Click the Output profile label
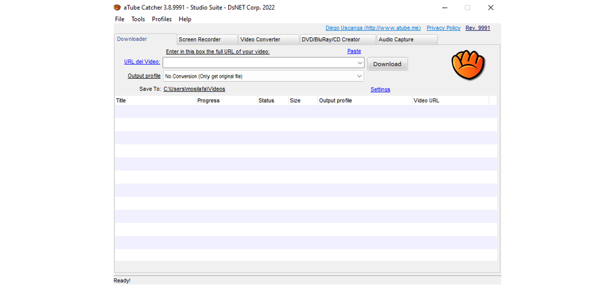 tap(144, 76)
